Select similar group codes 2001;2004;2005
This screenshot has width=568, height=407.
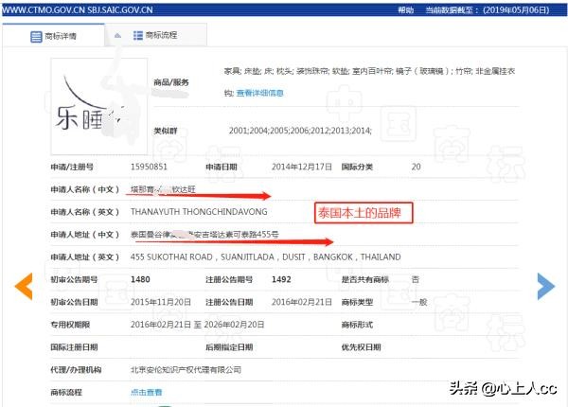point(300,131)
